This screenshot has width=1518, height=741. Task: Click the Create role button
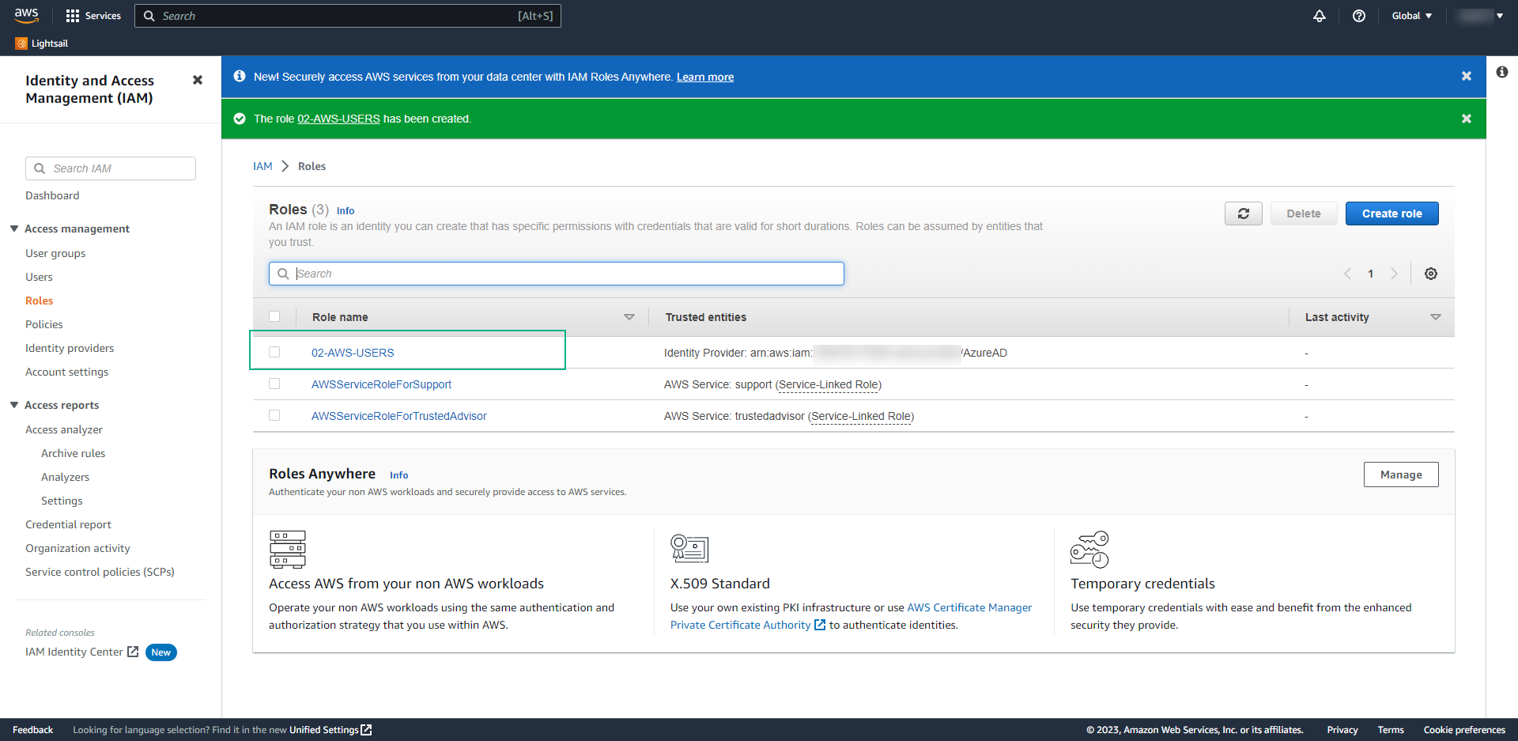tap(1392, 214)
